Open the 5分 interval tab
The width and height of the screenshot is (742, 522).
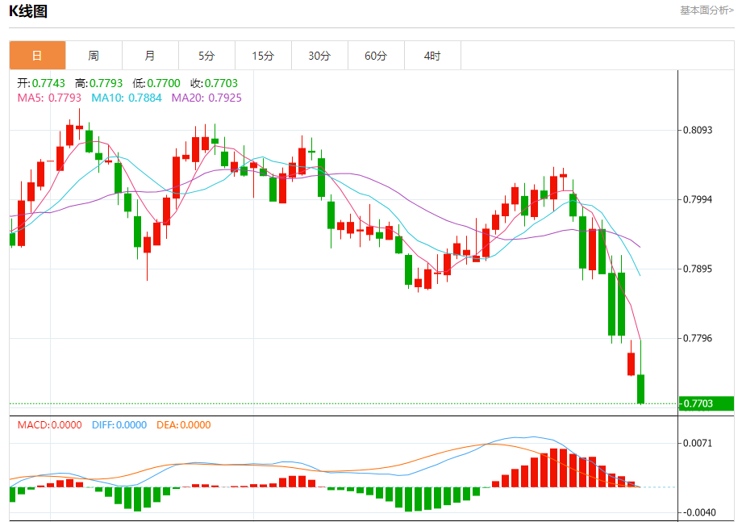[x=206, y=56]
